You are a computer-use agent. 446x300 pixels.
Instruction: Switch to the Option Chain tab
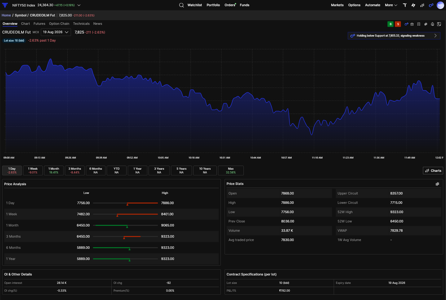(59, 24)
